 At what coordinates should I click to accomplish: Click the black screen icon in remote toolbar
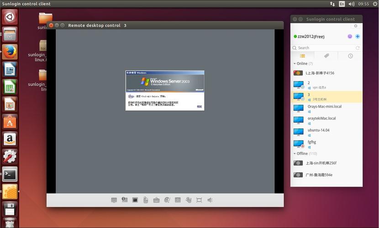pos(135,200)
